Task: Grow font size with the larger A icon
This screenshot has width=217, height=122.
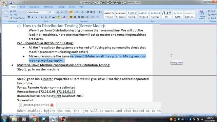Action: click(58, 12)
